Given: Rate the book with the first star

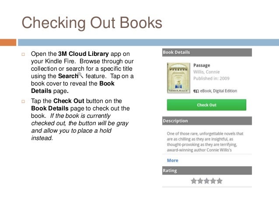Looking at the screenshot, I should 194,181.
